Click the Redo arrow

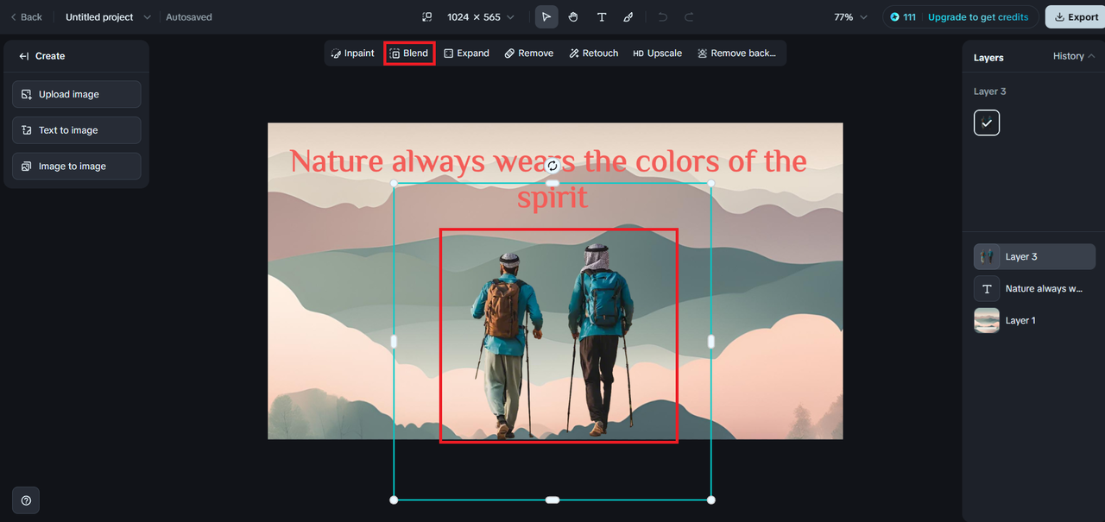pyautogui.click(x=689, y=17)
